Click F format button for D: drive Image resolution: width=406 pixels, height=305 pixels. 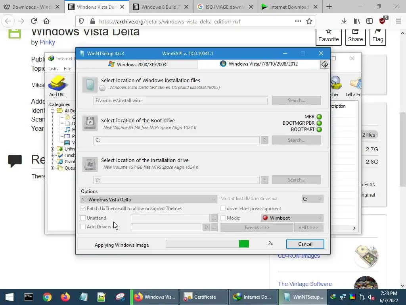point(264,180)
